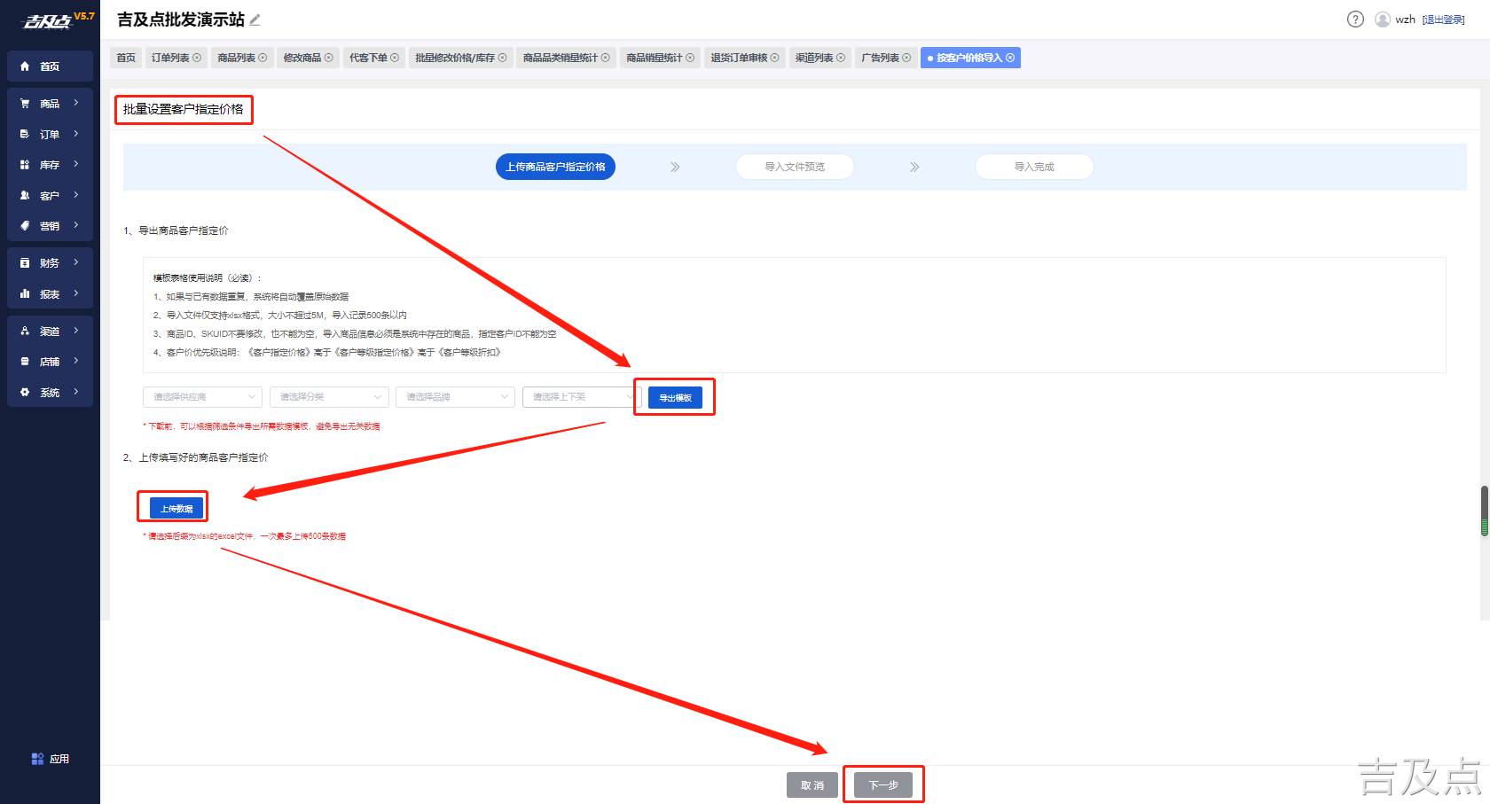Open the 营销 sidebar menu
The image size is (1490, 804).
[x=50, y=226]
